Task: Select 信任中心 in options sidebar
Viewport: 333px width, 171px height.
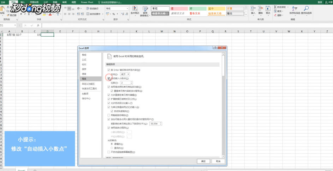Action: [91, 98]
